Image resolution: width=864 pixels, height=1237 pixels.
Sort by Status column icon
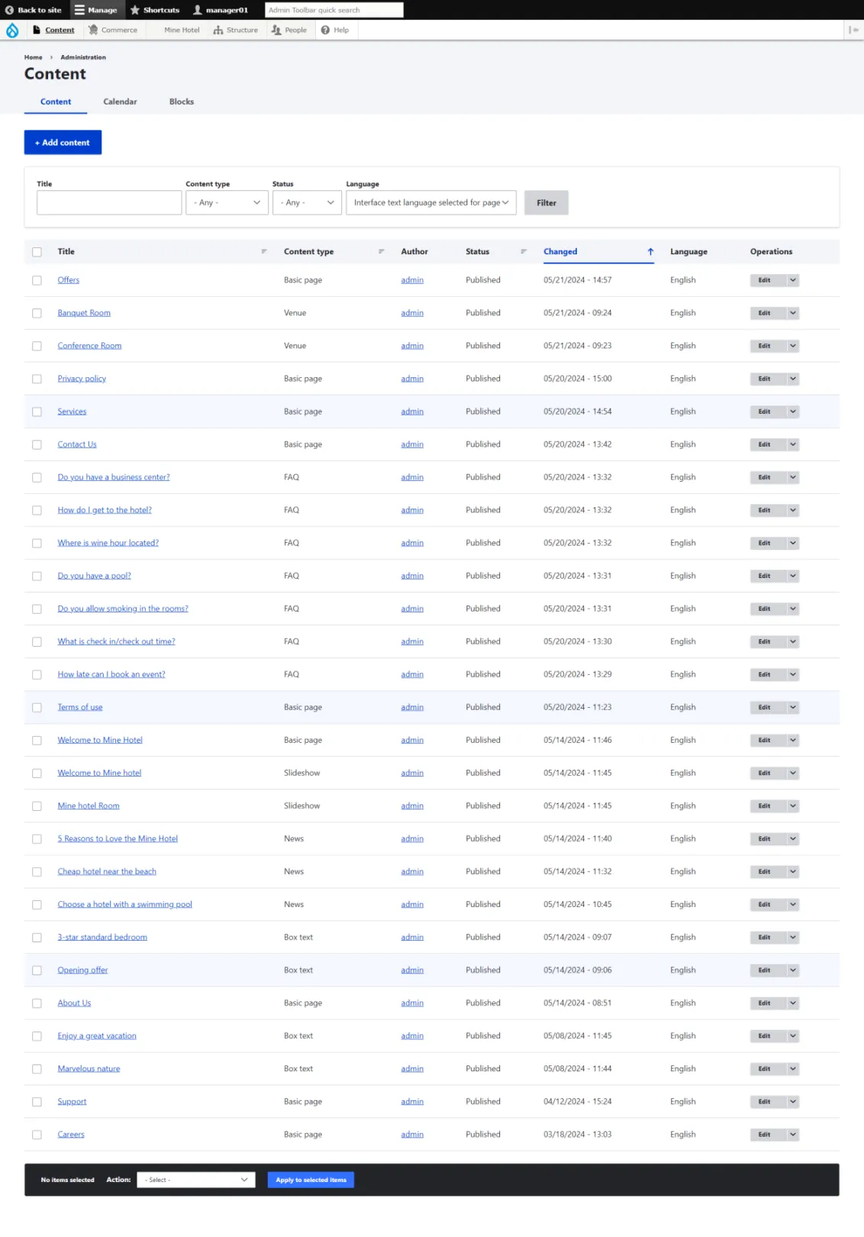click(x=524, y=251)
